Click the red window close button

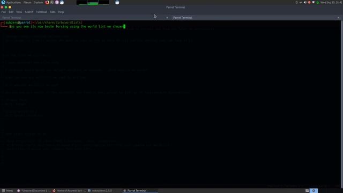[2, 7]
